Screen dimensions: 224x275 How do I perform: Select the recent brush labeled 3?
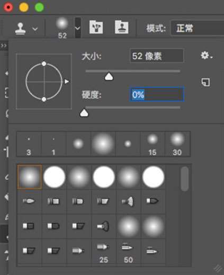[29, 144]
